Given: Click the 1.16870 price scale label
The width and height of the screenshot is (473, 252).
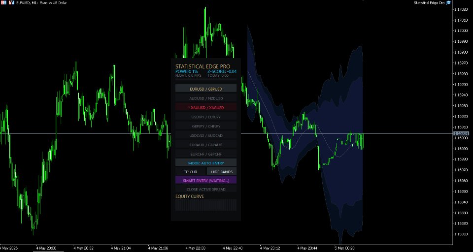Looking at the screenshot, I should [461, 170].
